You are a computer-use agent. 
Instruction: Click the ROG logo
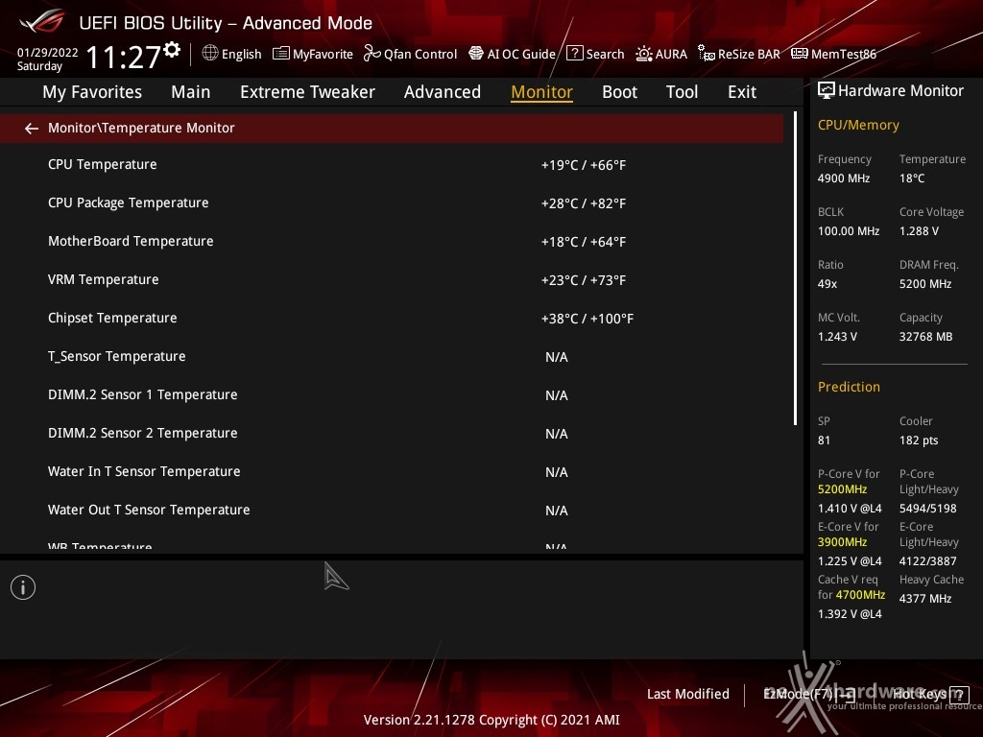pos(41,23)
